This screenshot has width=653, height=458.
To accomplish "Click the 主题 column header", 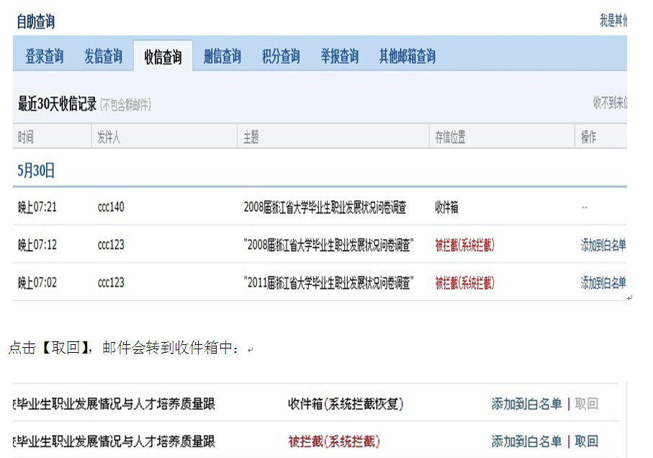I will (x=251, y=138).
